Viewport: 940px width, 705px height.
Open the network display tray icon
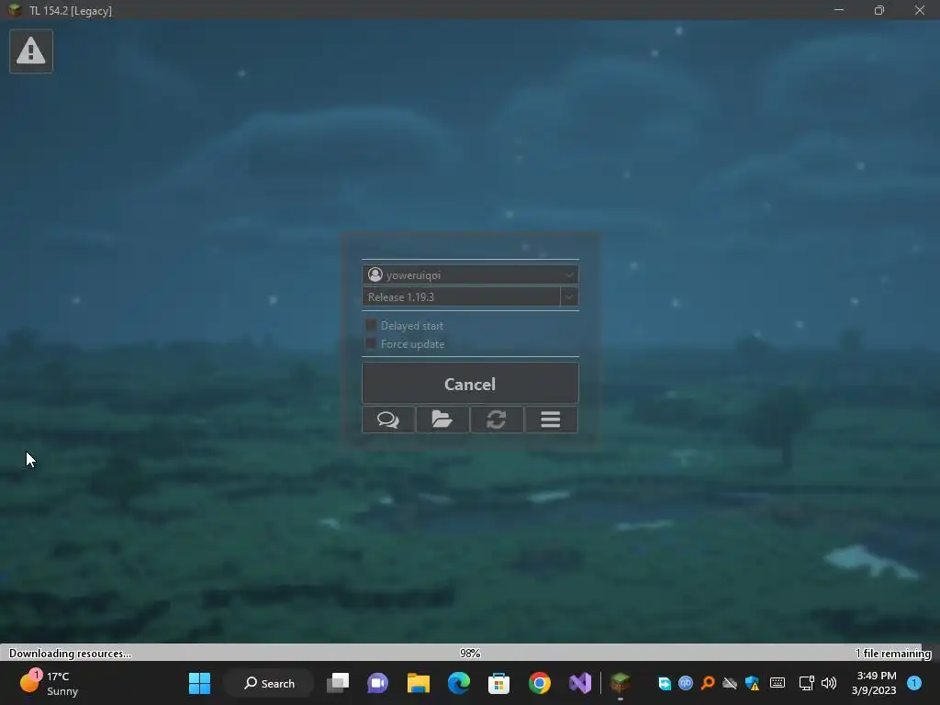click(x=806, y=683)
